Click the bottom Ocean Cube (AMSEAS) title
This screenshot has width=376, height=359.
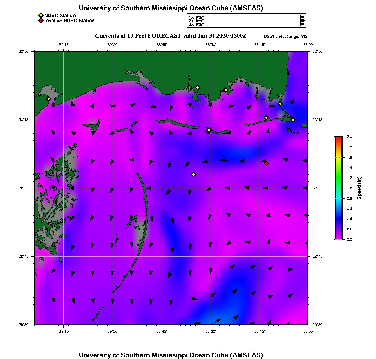(171, 355)
